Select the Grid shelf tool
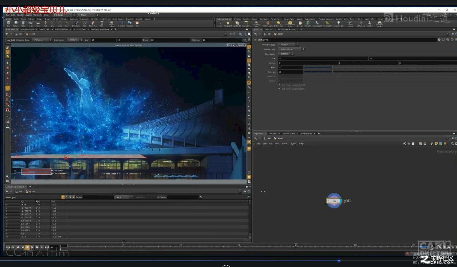The width and height of the screenshot is (457, 267). point(38,24)
